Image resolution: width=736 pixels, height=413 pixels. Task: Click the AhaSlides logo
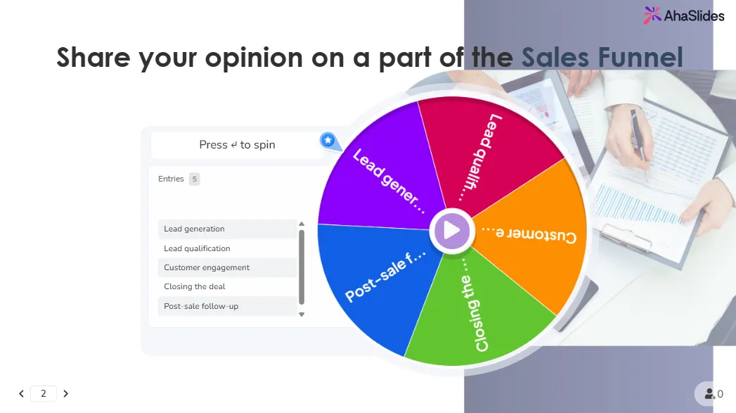click(x=683, y=15)
